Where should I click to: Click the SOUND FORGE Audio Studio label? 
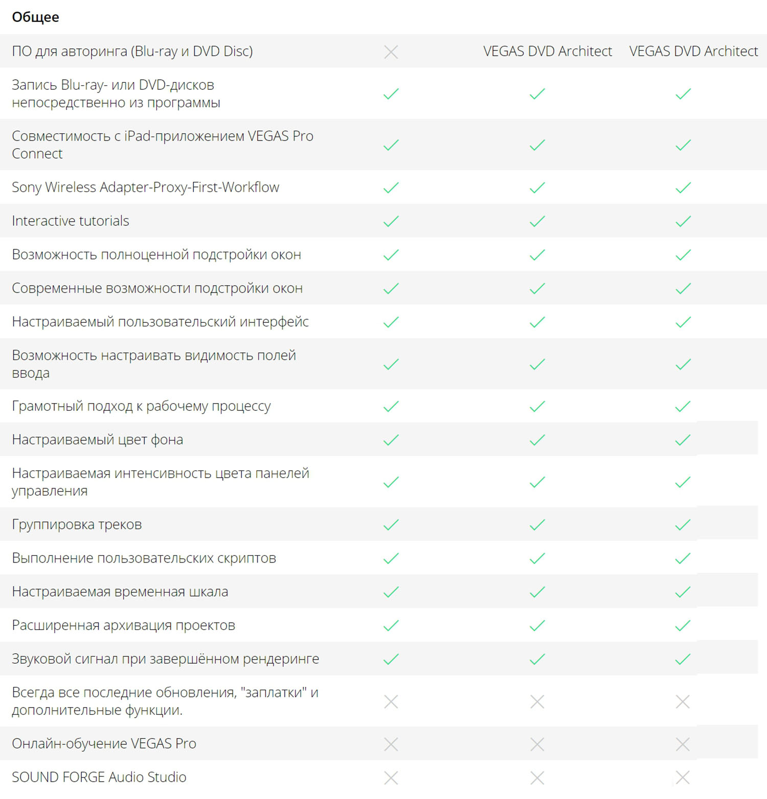tap(99, 777)
